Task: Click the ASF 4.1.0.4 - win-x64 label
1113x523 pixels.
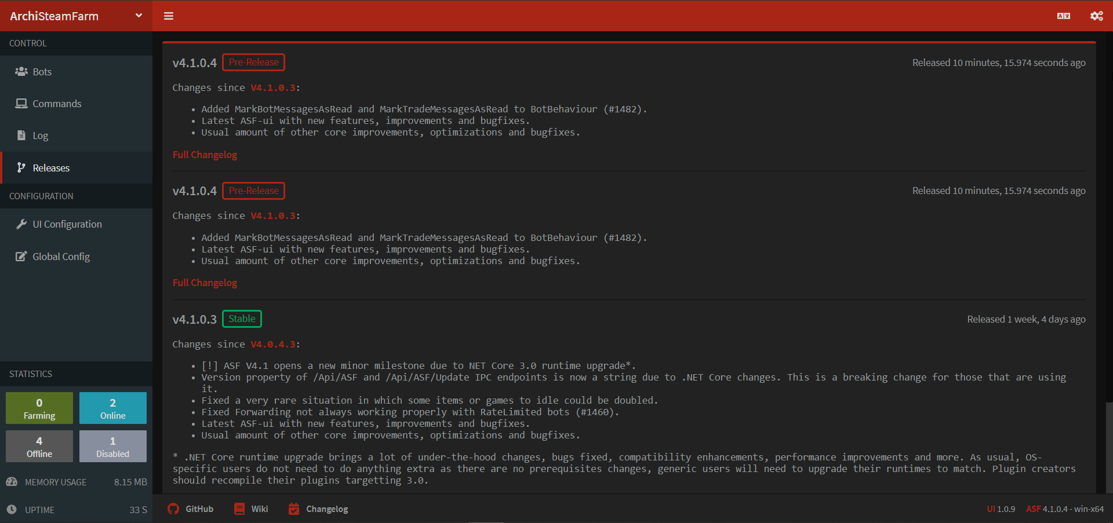Action: tap(1065, 509)
